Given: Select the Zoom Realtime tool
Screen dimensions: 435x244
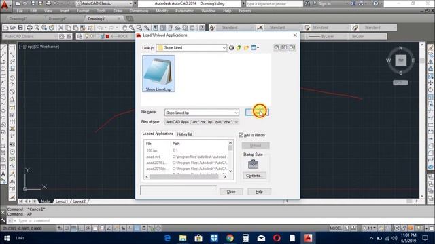Looking at the screenshot, I should pyautogui.click(x=132, y=28).
